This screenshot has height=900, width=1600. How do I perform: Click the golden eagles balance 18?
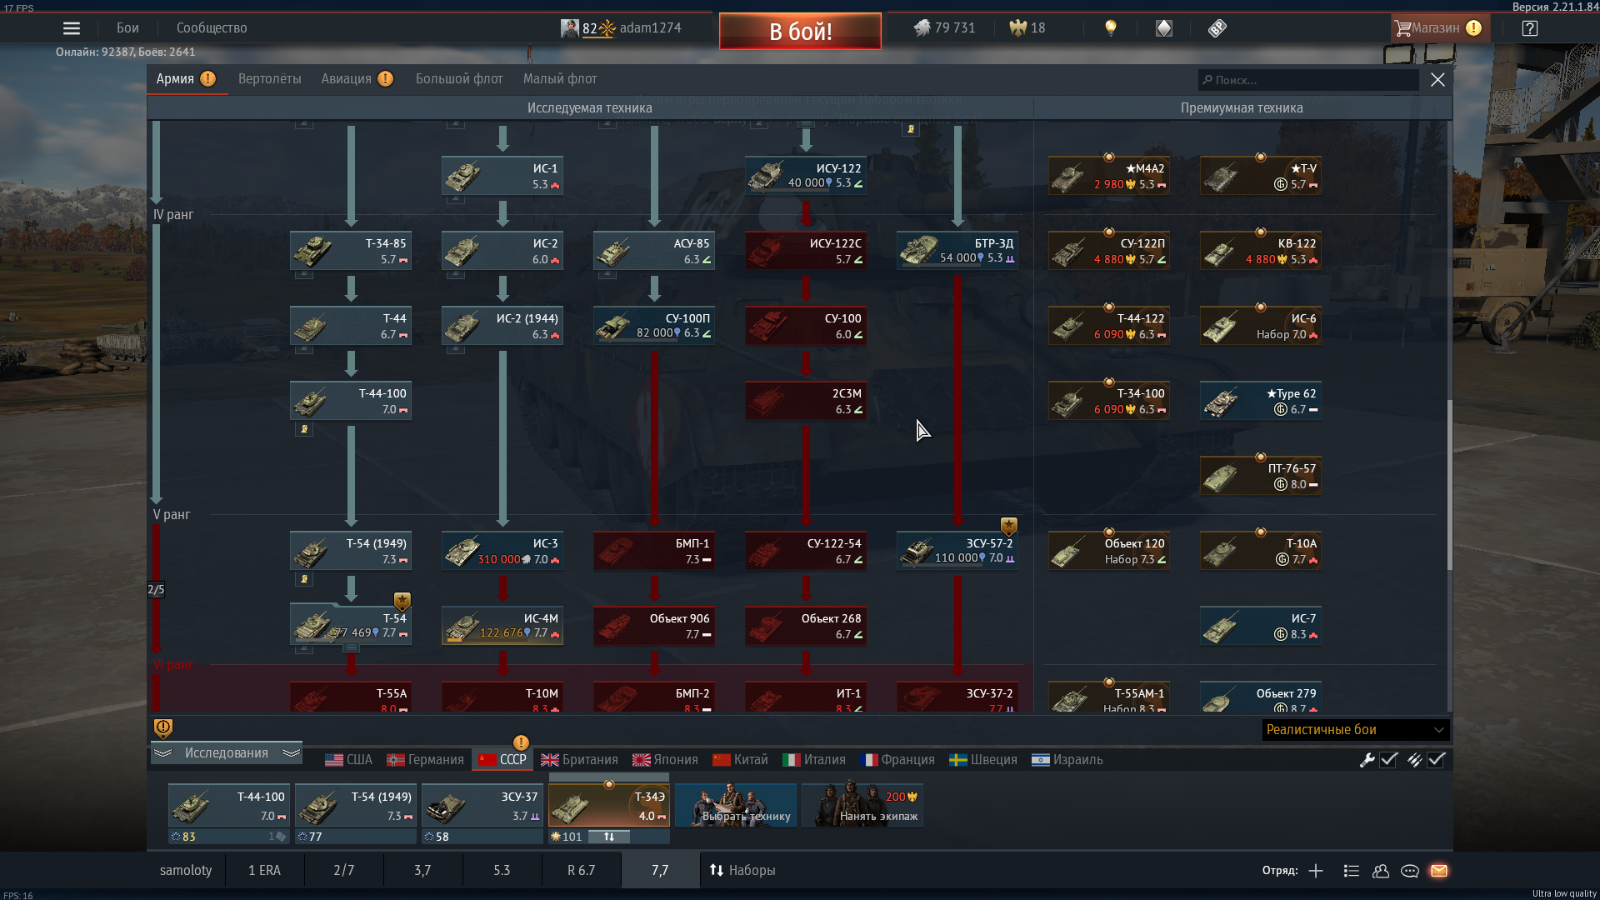pos(1027,27)
